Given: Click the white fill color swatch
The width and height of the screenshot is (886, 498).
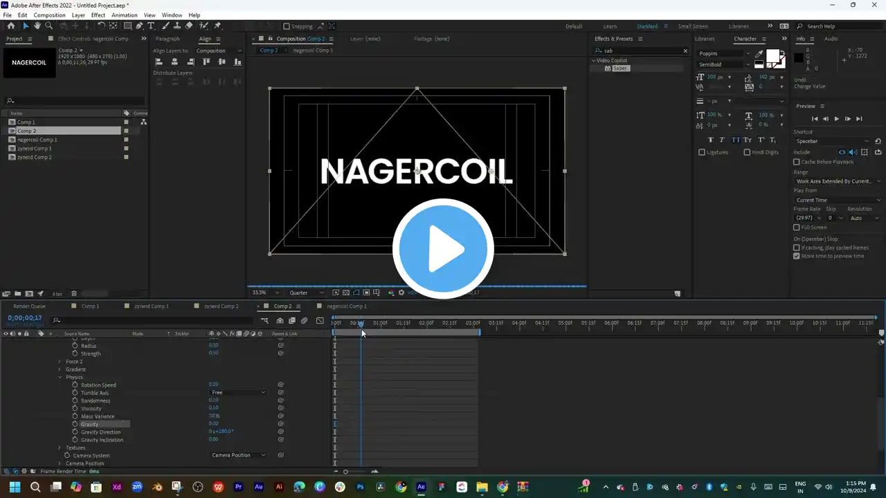Looking at the screenshot, I should pos(772,56).
